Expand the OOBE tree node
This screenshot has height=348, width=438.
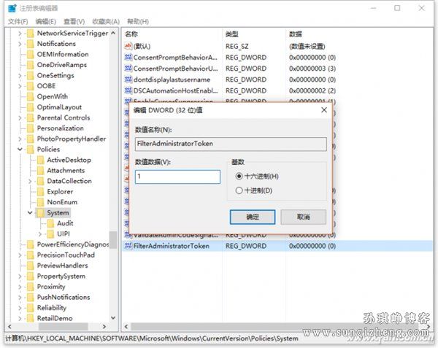(20, 86)
